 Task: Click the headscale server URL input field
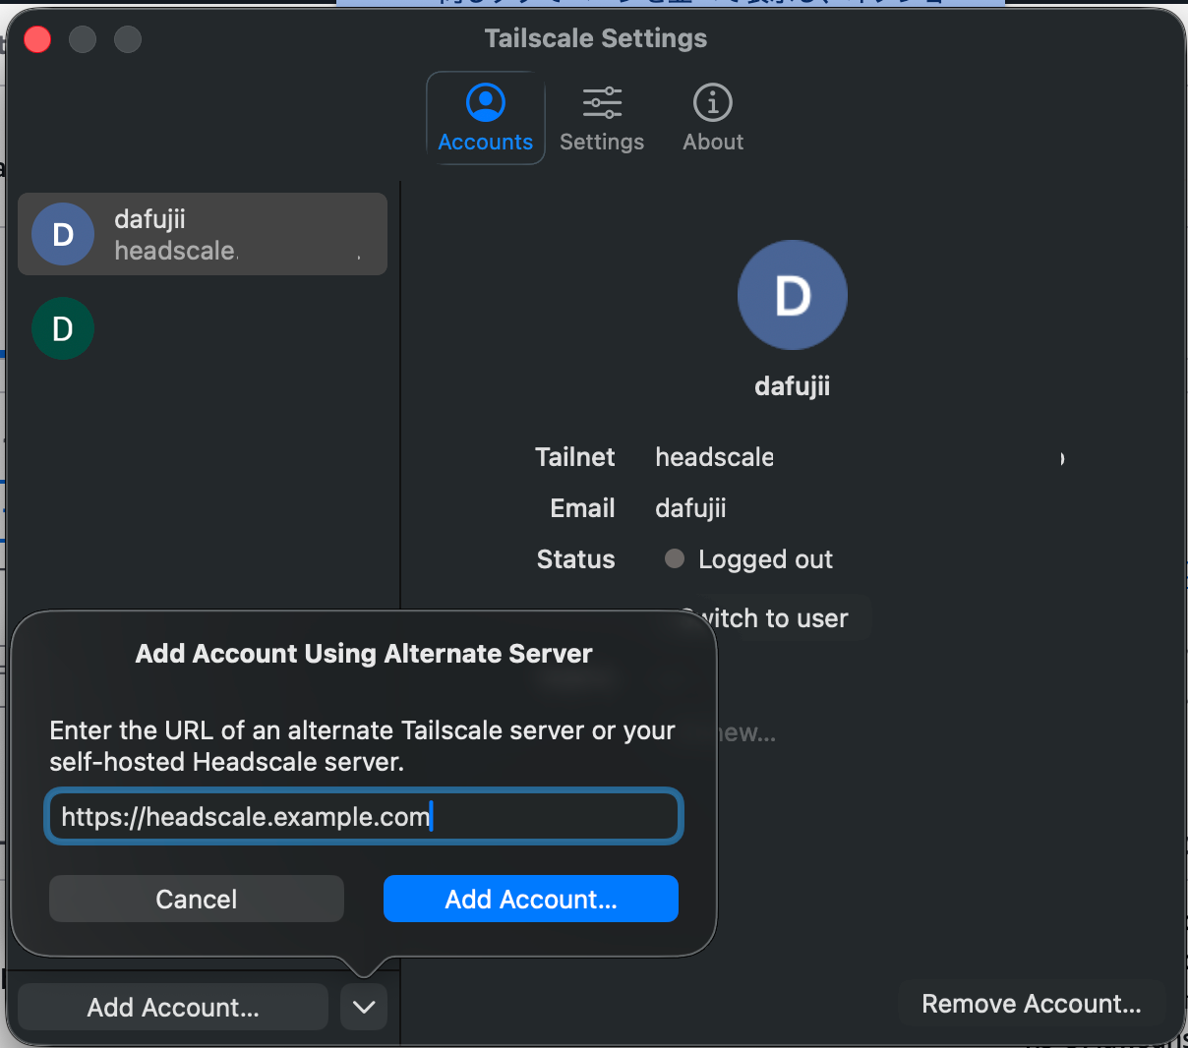point(364,816)
